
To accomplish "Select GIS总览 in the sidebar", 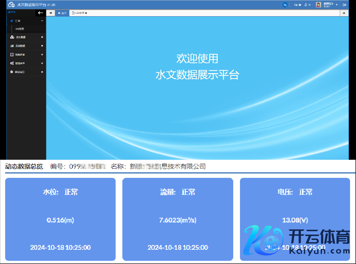I will 20,29.
